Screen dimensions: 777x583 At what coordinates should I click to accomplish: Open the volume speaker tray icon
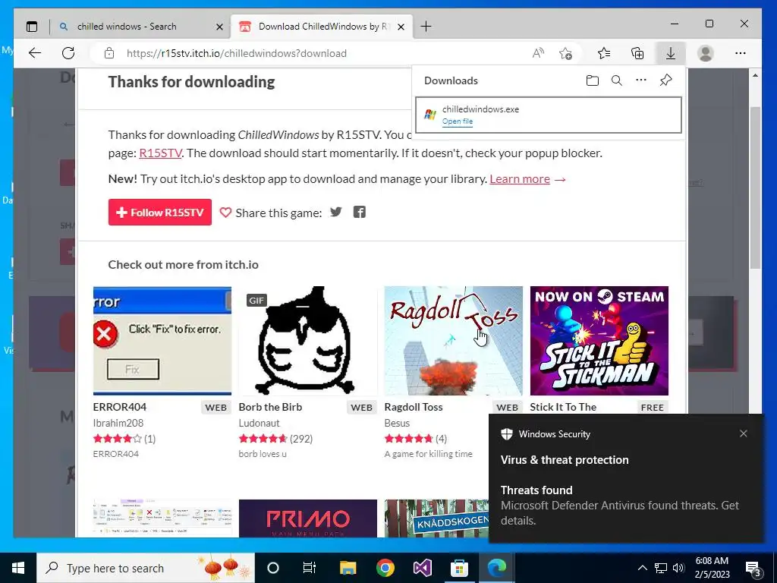(x=678, y=568)
